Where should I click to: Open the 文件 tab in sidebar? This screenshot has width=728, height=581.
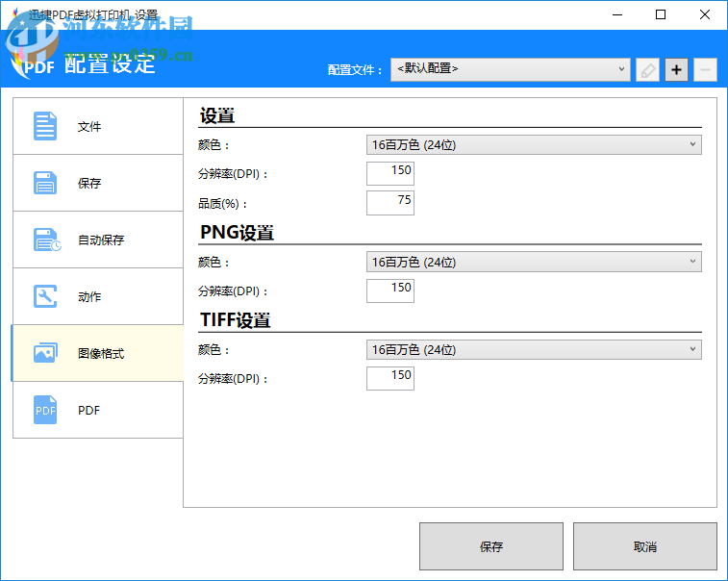(98, 126)
